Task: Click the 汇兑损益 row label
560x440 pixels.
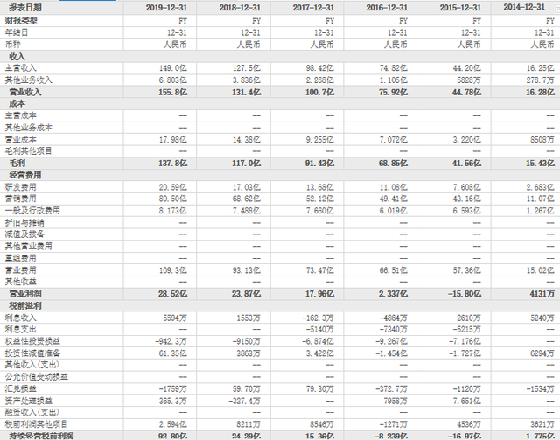Action: click(21, 388)
